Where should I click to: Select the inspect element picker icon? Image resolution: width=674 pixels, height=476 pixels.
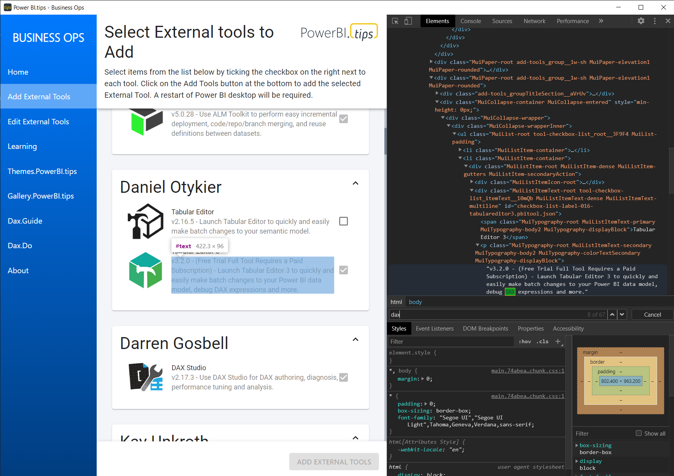pos(395,21)
